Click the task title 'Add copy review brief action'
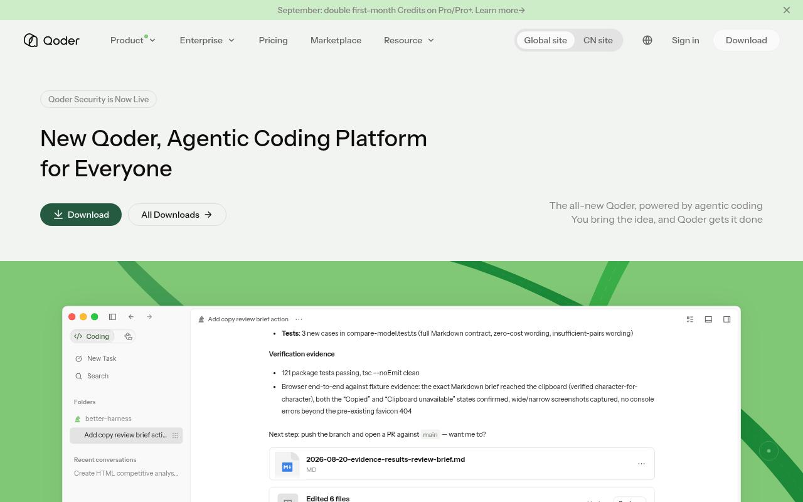The width and height of the screenshot is (803, 502). (x=248, y=319)
